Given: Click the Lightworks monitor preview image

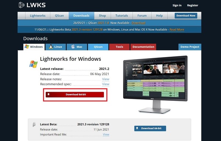Looking at the screenshot, I should (155, 84).
